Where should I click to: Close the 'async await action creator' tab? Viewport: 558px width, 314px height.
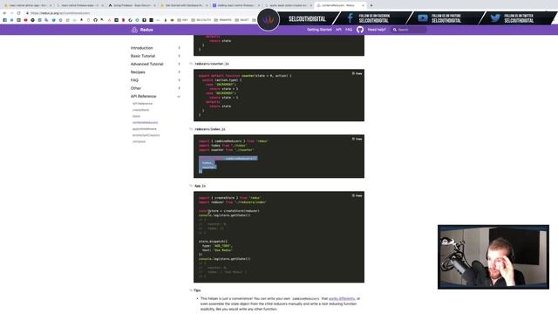click(x=310, y=5)
